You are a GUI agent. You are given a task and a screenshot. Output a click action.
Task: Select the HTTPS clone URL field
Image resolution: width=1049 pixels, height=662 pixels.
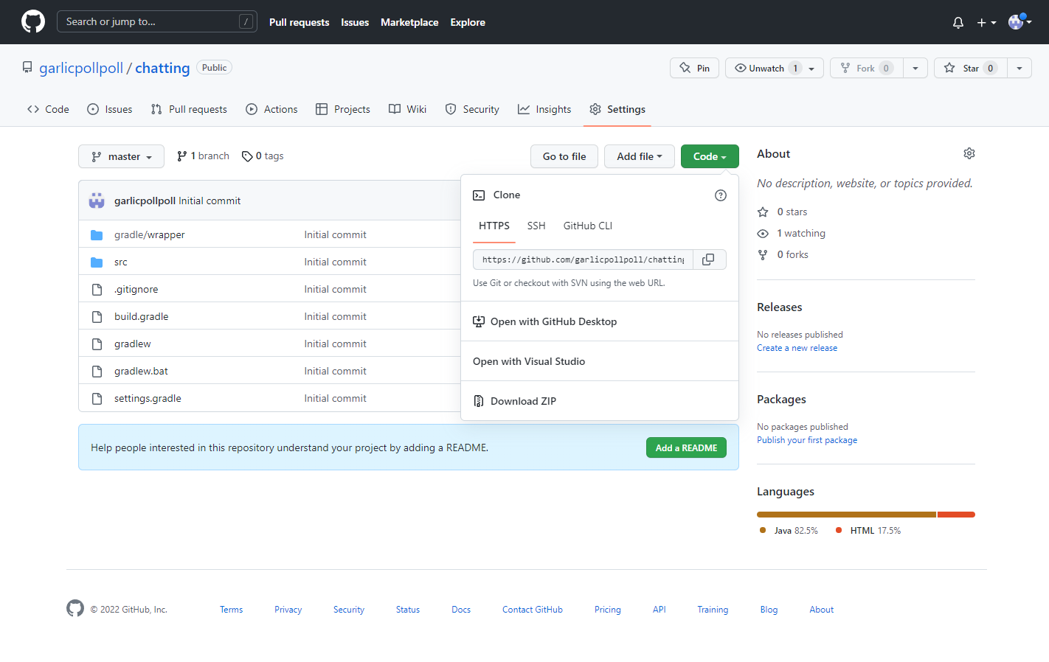[583, 259]
